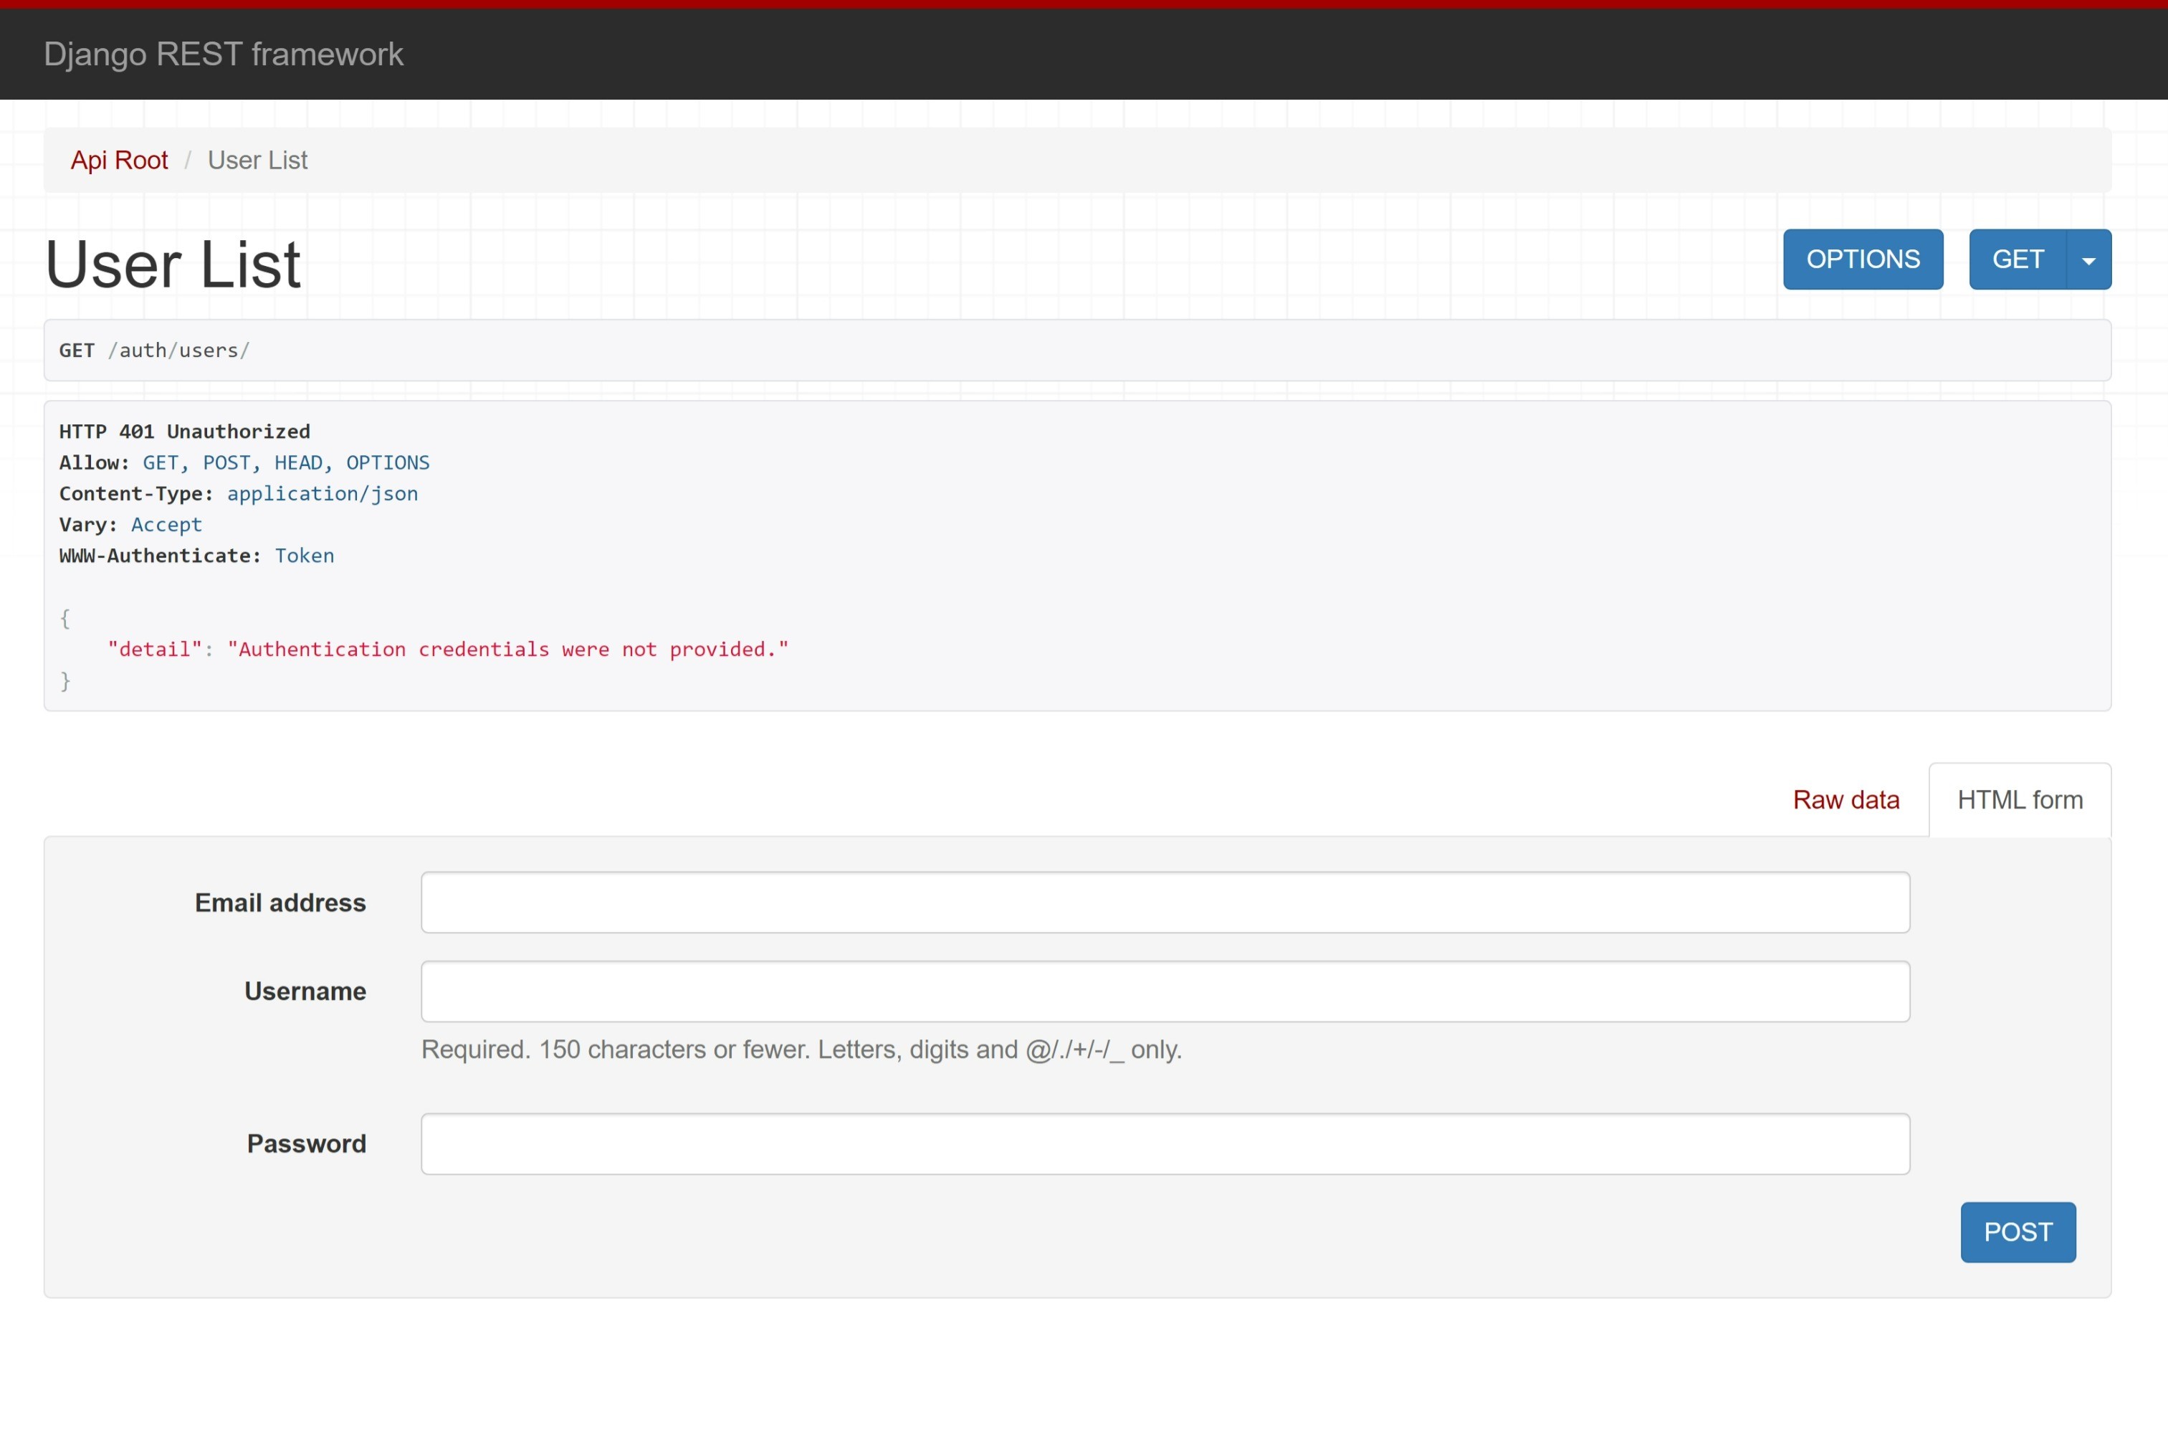Focus the Password input box

pyautogui.click(x=1165, y=1144)
